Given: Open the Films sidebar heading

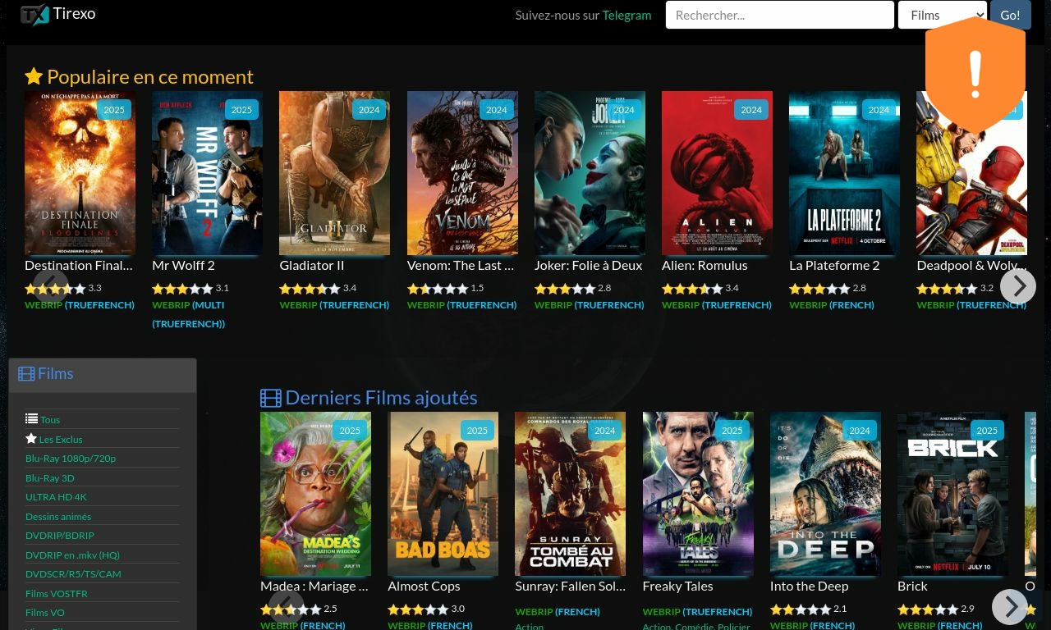Looking at the screenshot, I should pyautogui.click(x=56, y=373).
